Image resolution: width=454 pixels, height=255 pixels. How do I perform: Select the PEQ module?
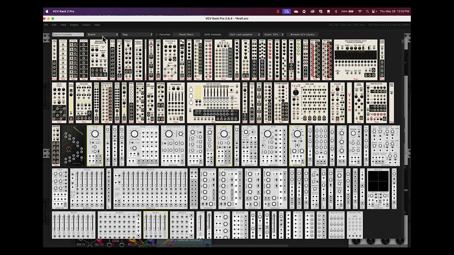60,189
